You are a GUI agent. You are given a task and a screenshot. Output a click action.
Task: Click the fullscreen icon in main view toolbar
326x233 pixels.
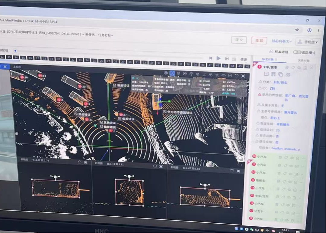pos(243,76)
